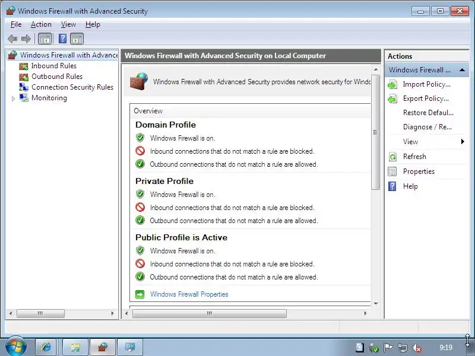Click the Refresh action label
The height and width of the screenshot is (356, 475).
(x=414, y=157)
